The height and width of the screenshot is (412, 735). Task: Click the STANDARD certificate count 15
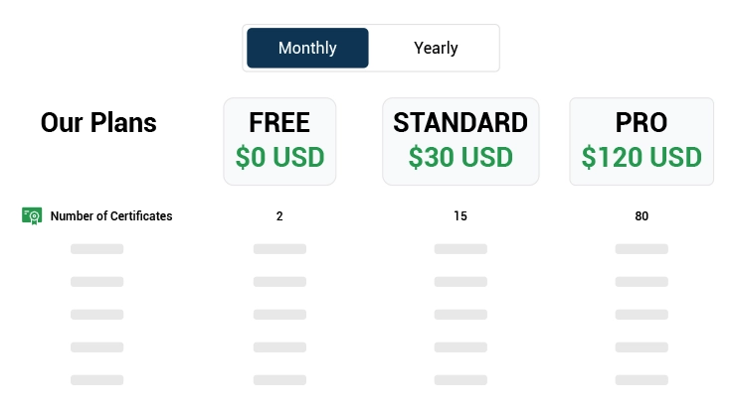click(460, 215)
